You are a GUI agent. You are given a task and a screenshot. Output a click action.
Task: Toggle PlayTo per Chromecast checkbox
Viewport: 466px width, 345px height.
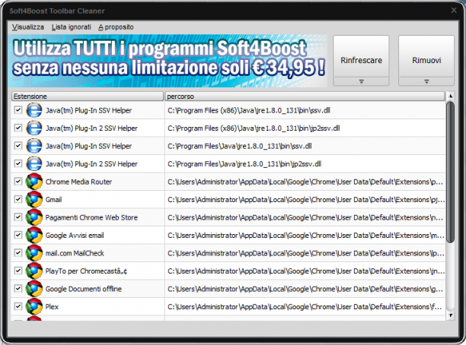click(18, 271)
